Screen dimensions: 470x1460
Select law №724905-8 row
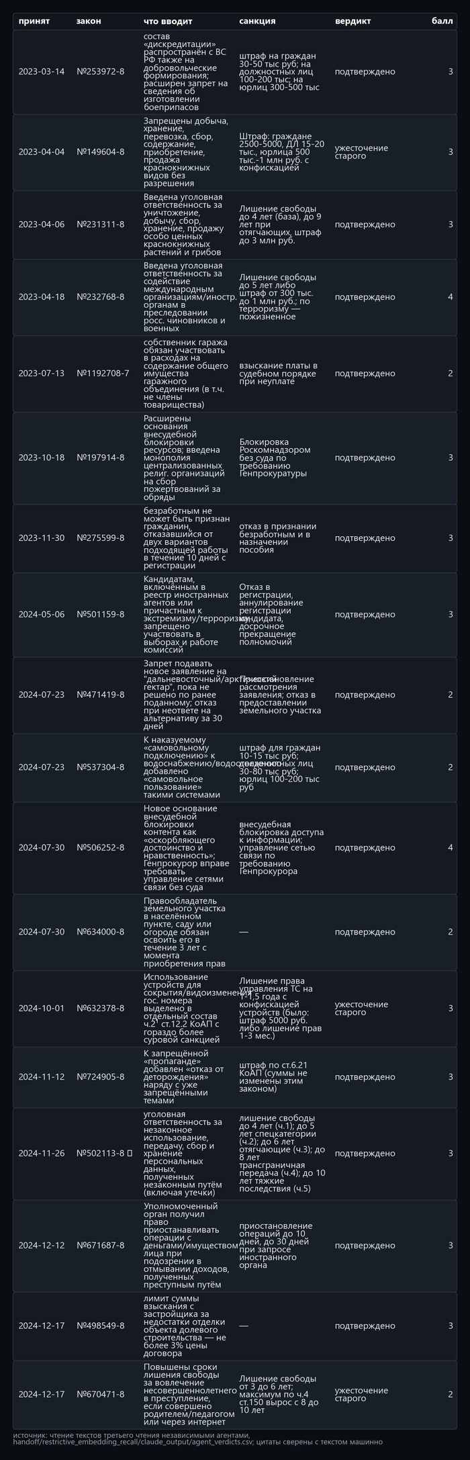234,1077
